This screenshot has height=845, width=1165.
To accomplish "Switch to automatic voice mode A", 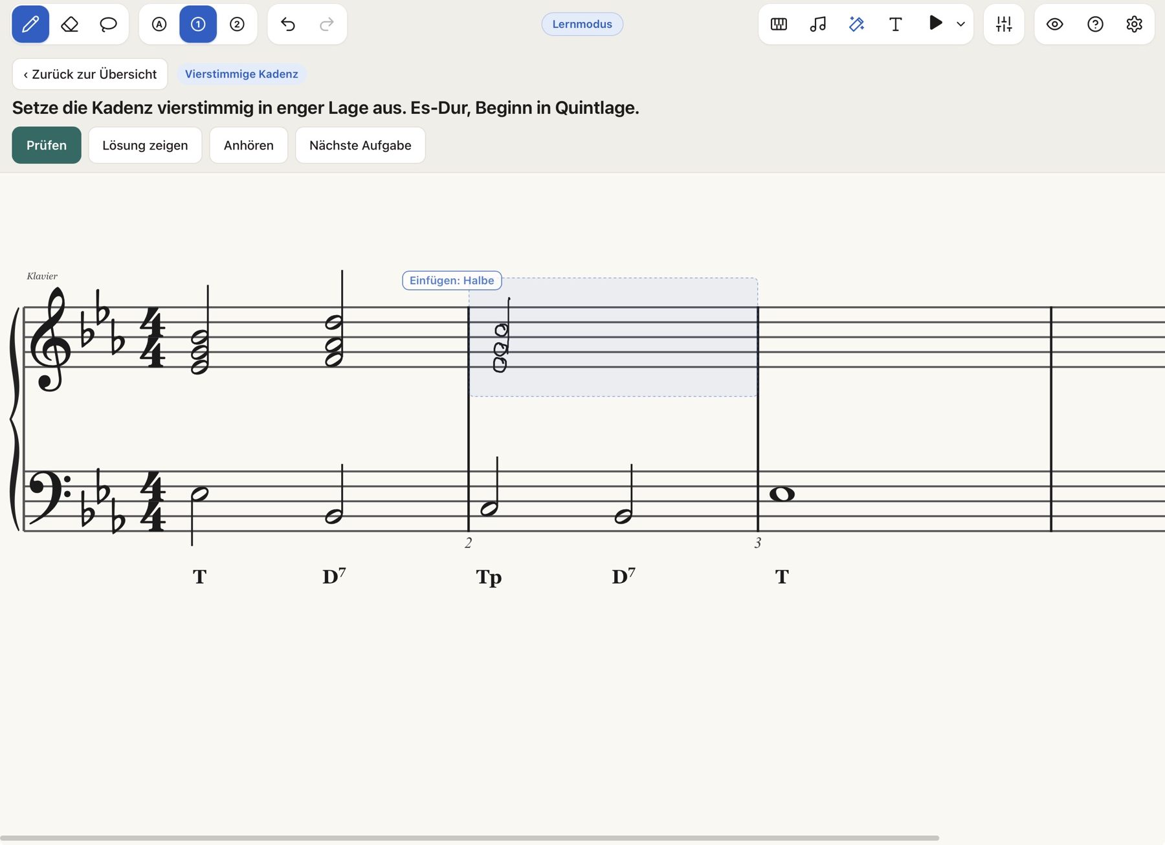I will (x=159, y=25).
